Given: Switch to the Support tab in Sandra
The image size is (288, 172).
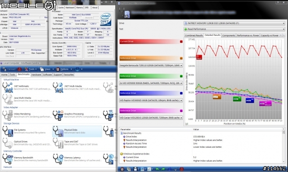Looking at the screenshot, I should [x=58, y=75].
